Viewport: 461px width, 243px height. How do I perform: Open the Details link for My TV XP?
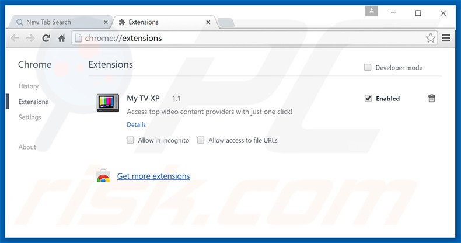click(136, 125)
